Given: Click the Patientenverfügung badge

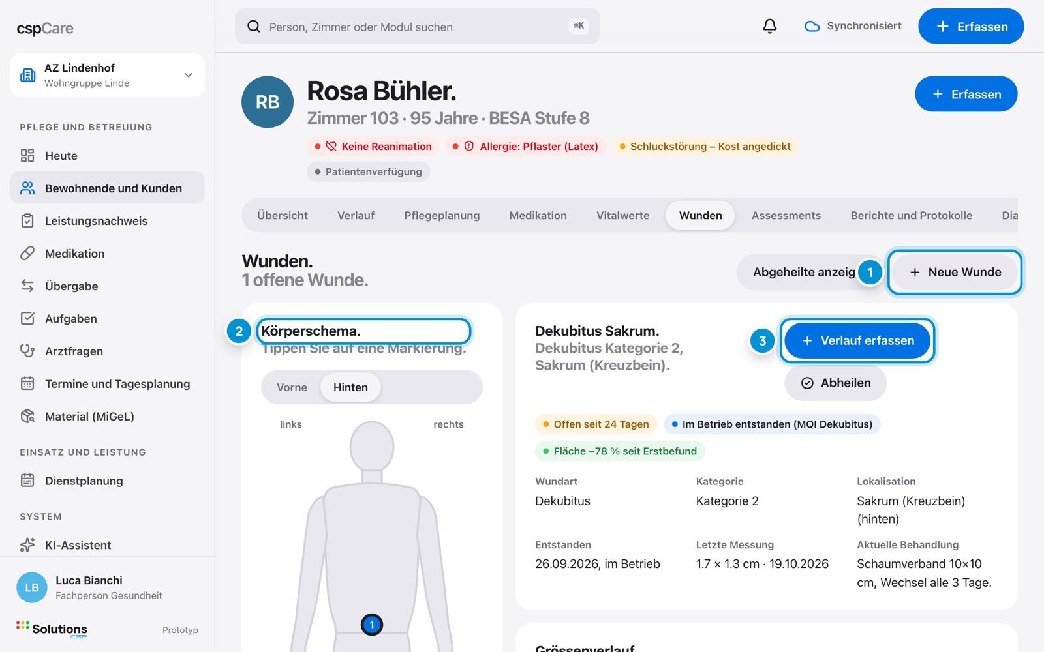Looking at the screenshot, I should (368, 171).
